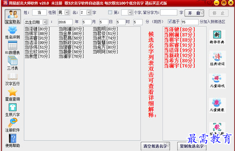Image resolution: width=235 pixels, height=151 pixels.
Task: Click the 清空候选名字 button
Action: click(x=155, y=146)
